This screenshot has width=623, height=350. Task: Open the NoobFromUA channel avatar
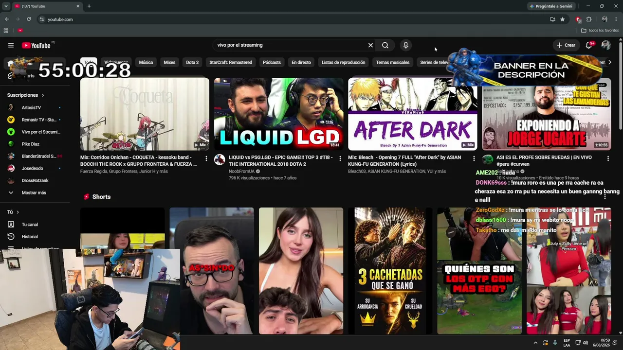click(x=220, y=159)
